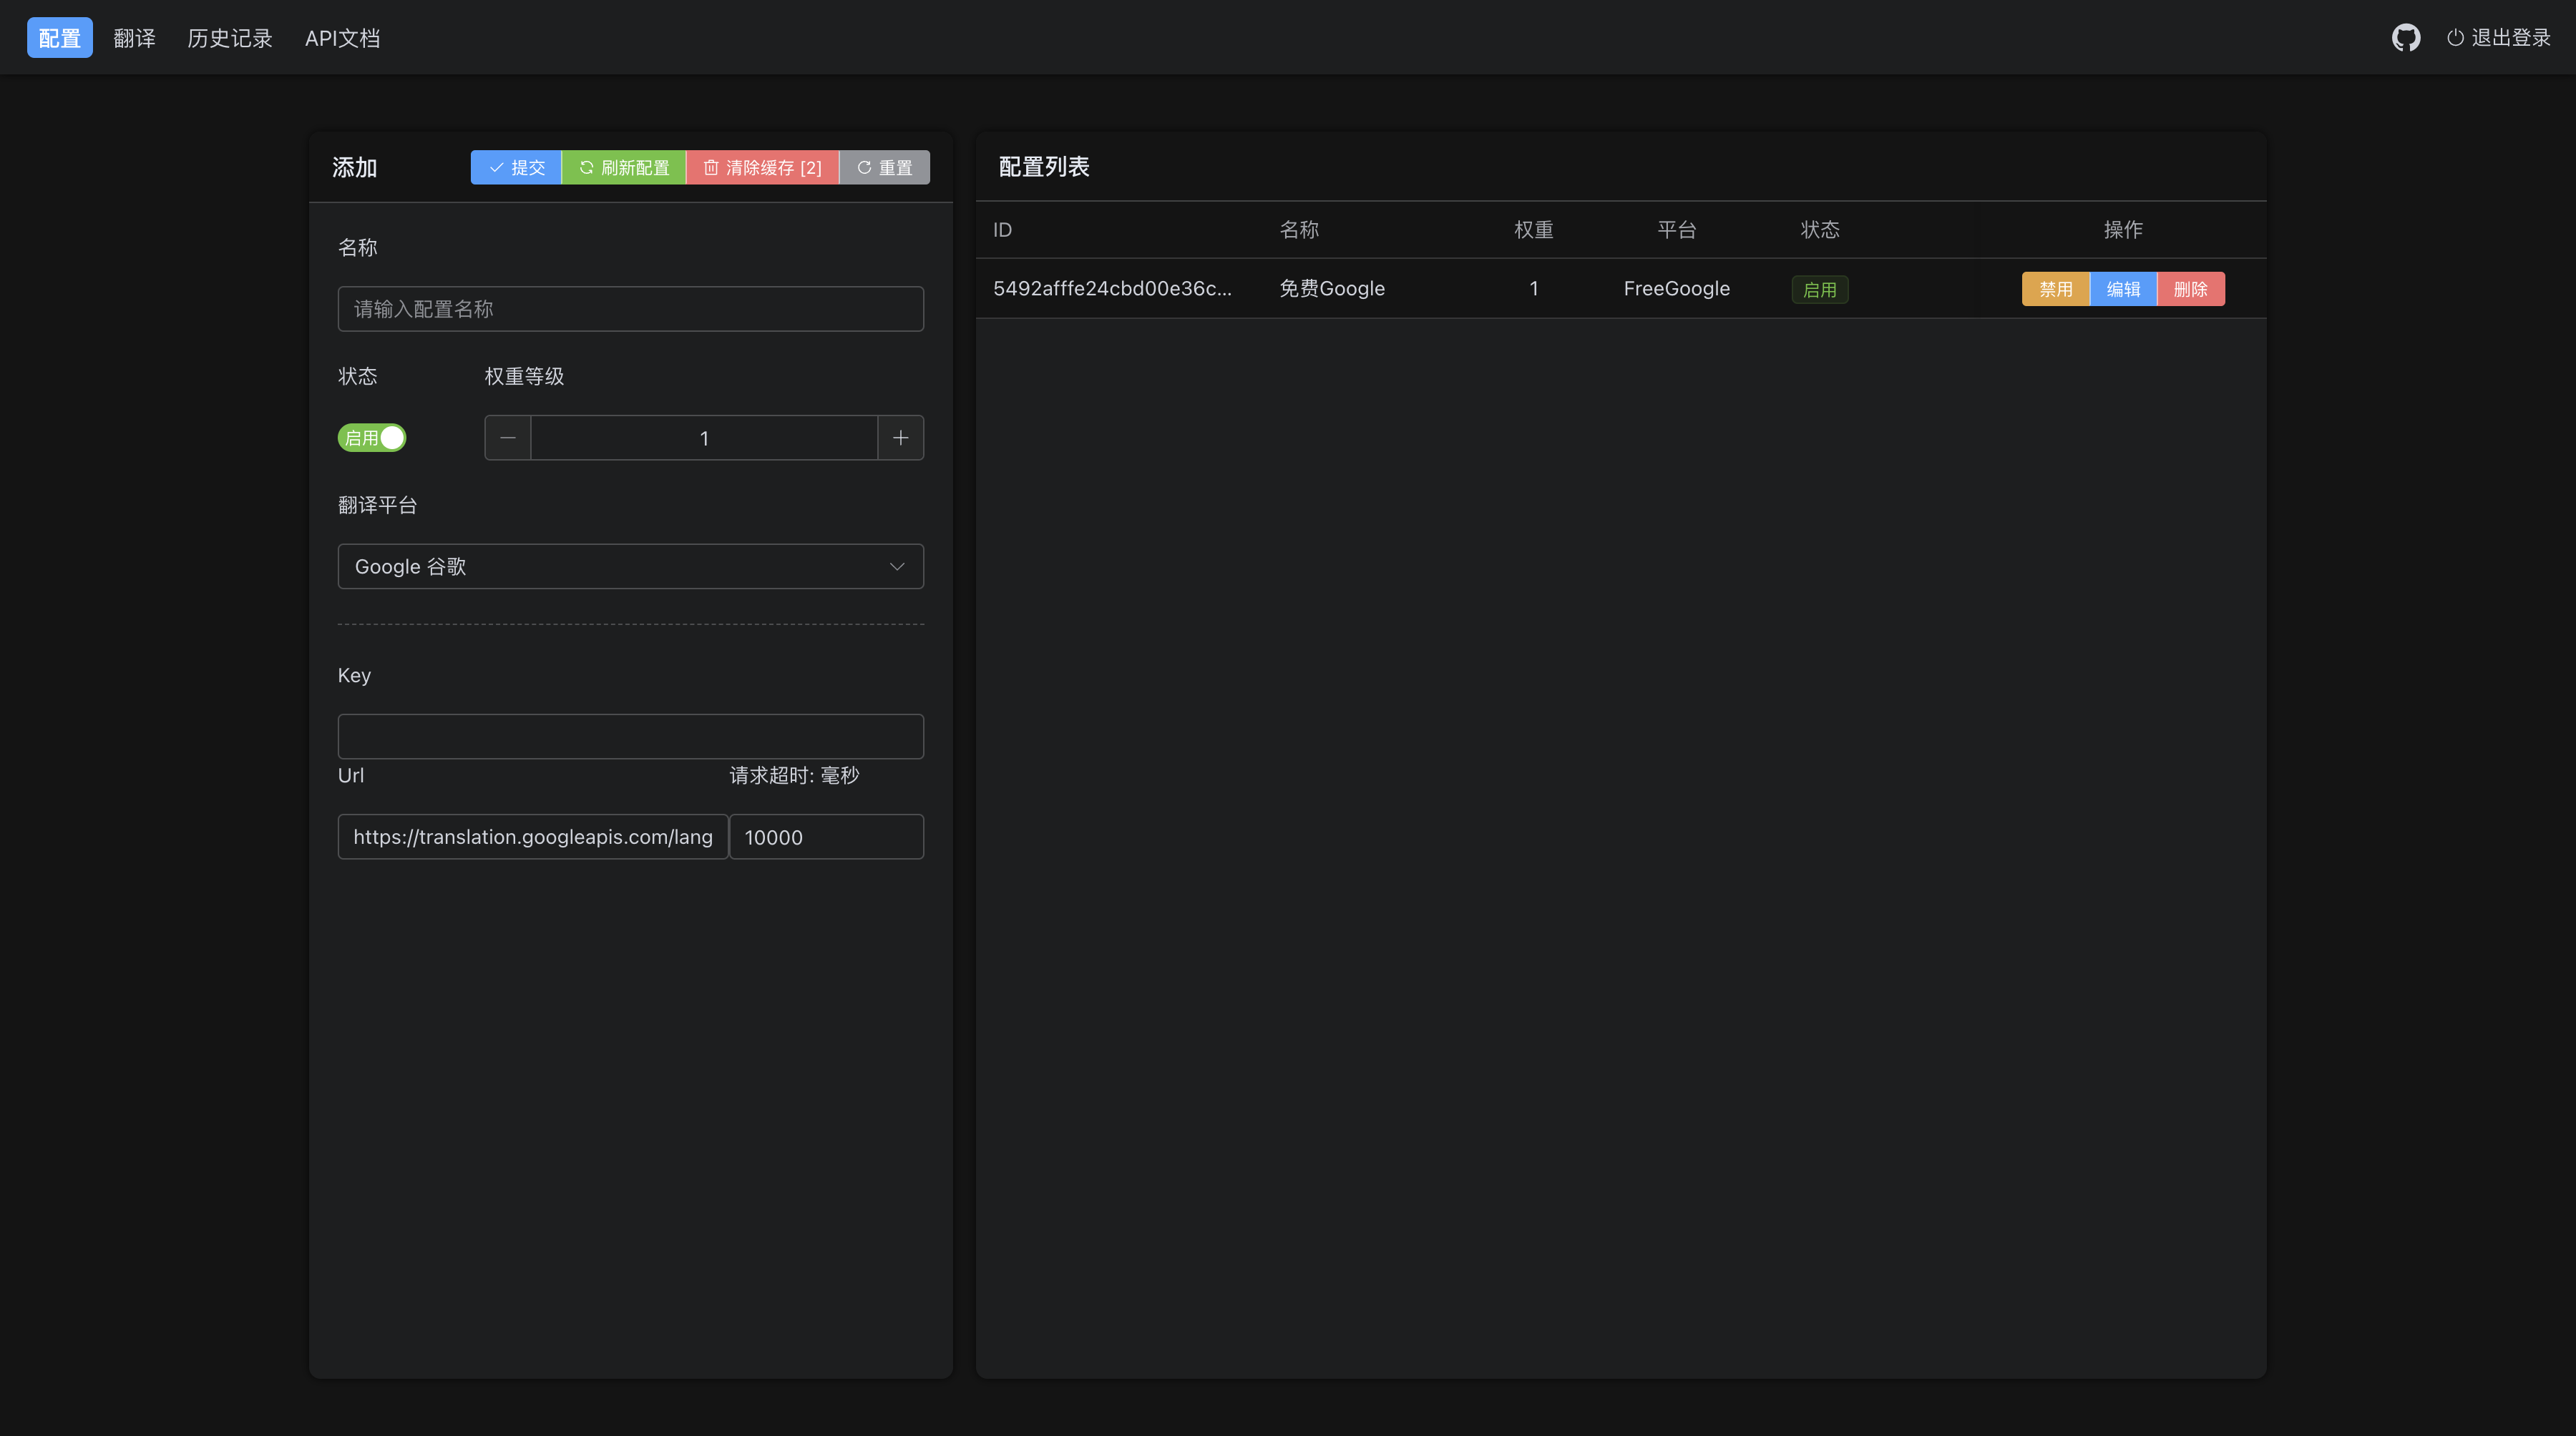Image resolution: width=2576 pixels, height=1436 pixels.
Task: Toggle the 启用 status switch
Action: [x=372, y=438]
